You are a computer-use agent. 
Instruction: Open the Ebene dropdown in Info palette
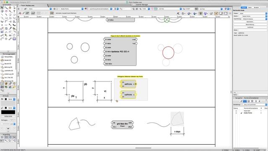[253, 16]
